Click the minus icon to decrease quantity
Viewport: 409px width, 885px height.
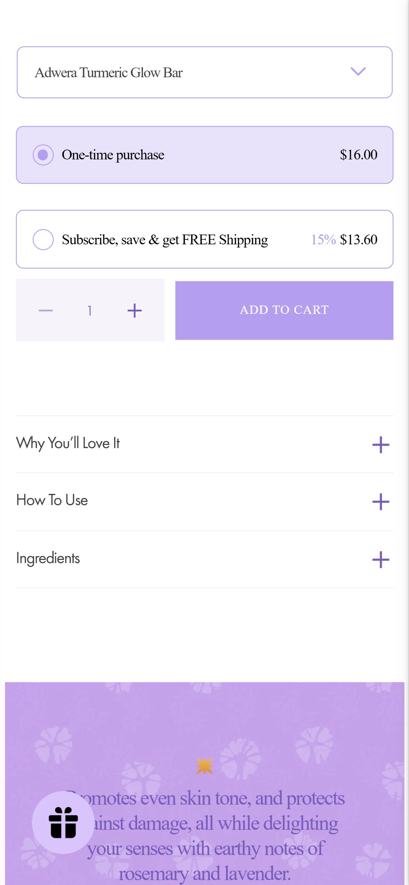pos(46,310)
